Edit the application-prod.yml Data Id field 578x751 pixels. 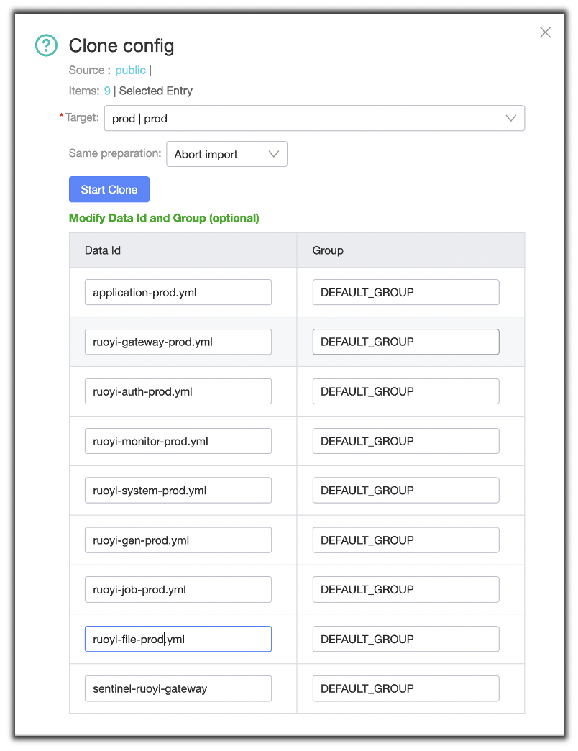tap(178, 292)
